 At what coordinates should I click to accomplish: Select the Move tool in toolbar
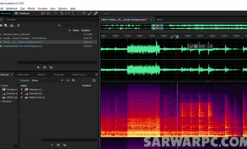56,13
